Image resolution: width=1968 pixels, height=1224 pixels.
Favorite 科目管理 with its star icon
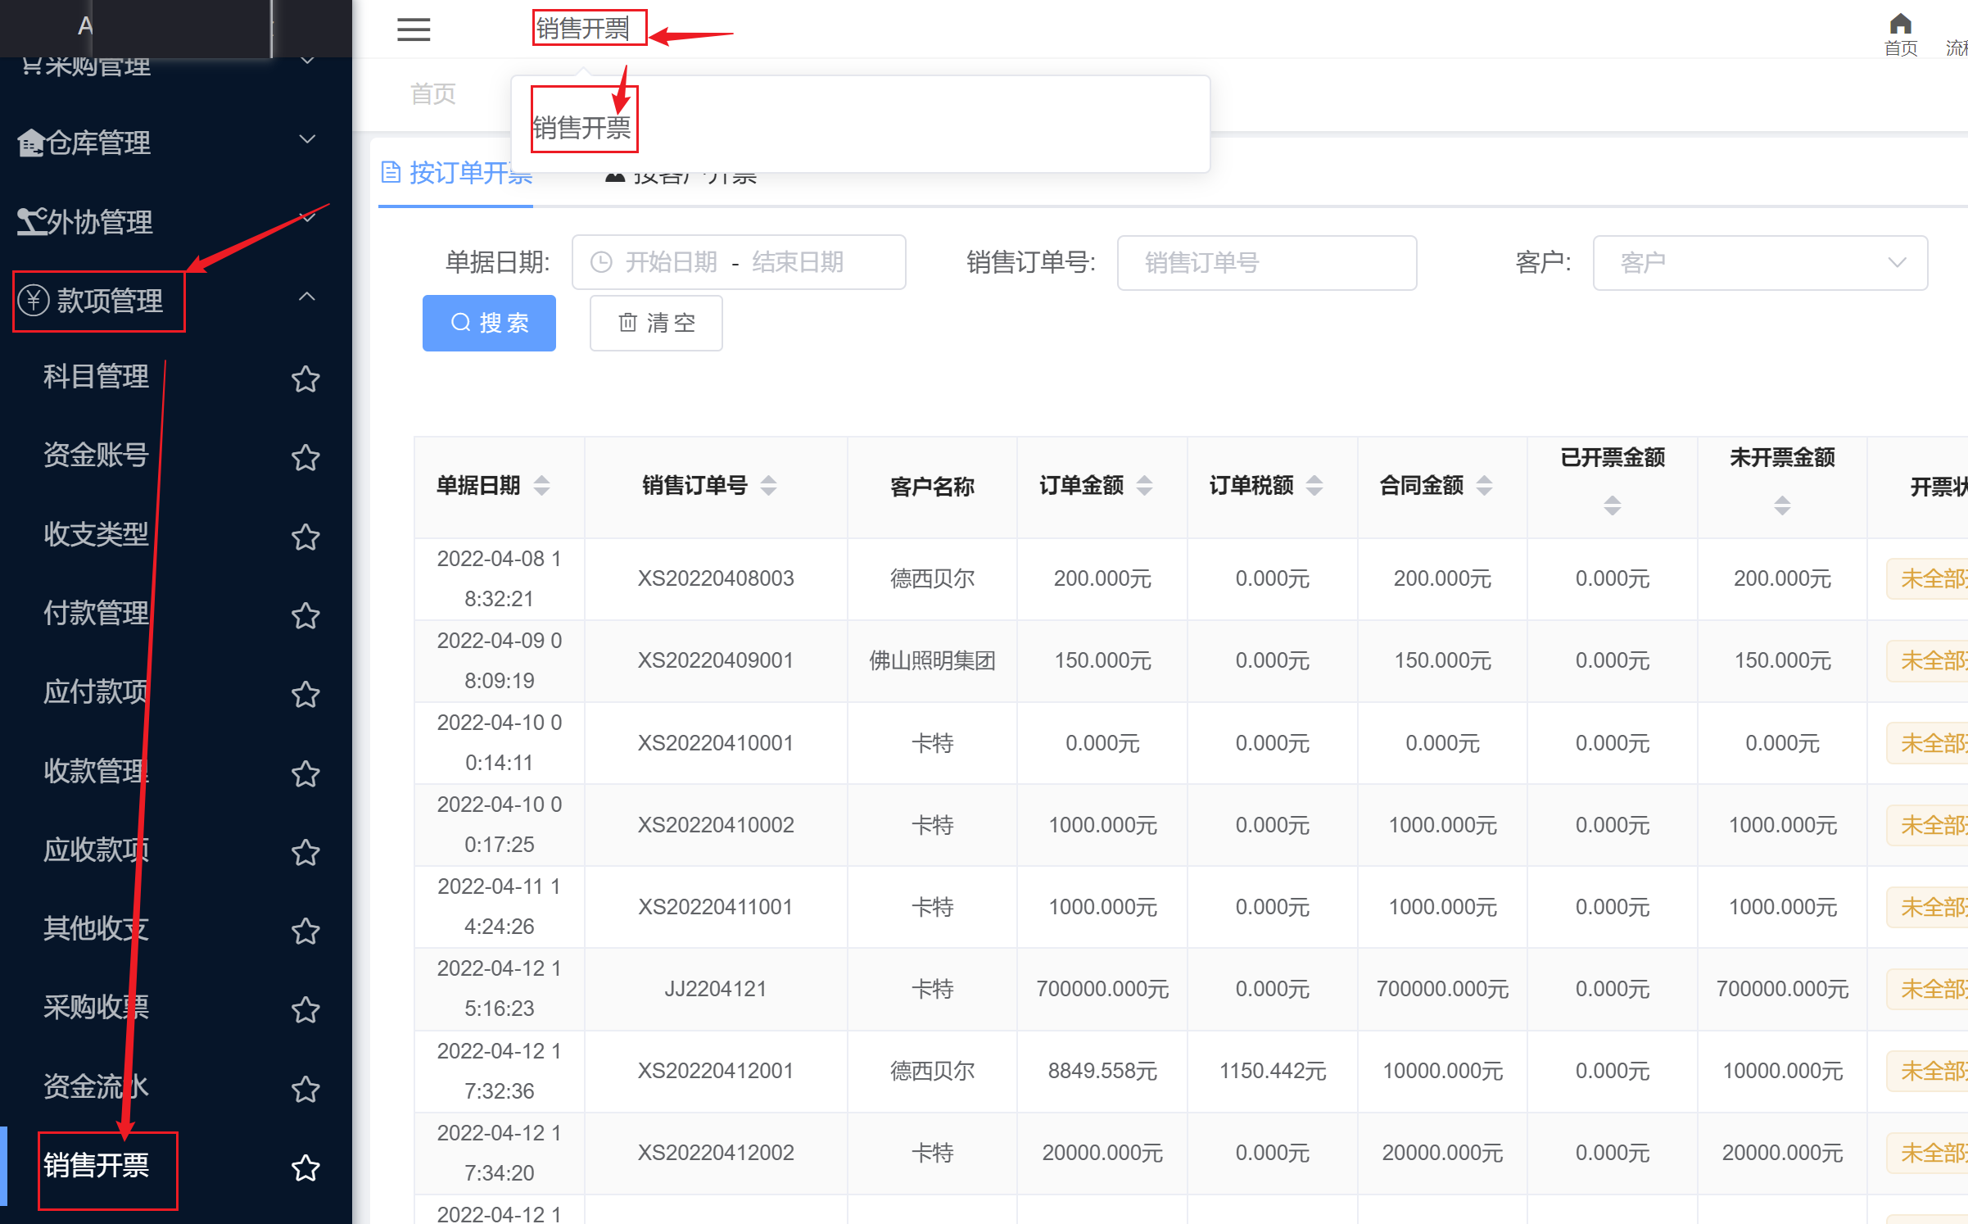(305, 379)
